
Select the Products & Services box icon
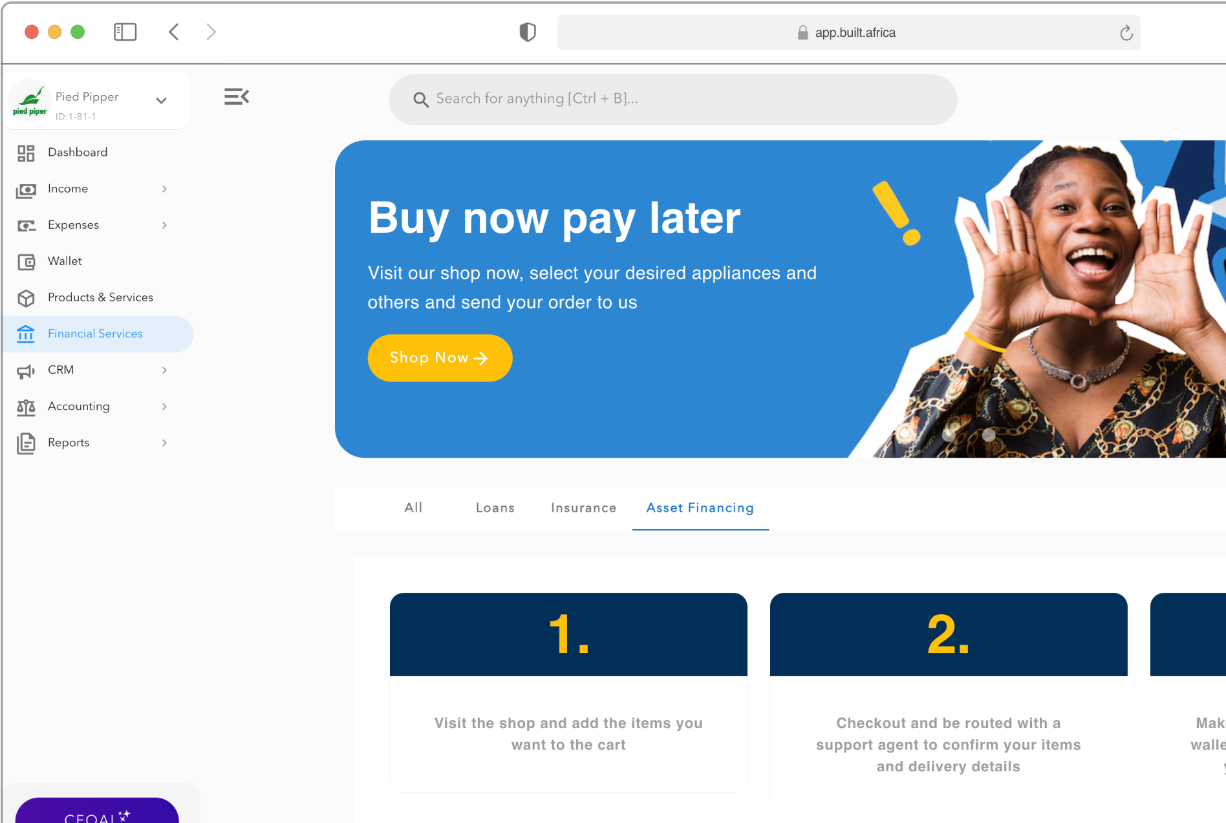[x=26, y=298]
